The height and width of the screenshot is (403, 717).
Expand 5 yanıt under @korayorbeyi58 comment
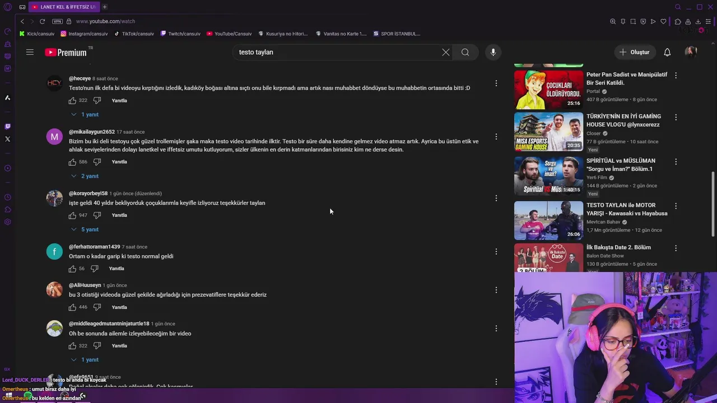click(x=85, y=229)
